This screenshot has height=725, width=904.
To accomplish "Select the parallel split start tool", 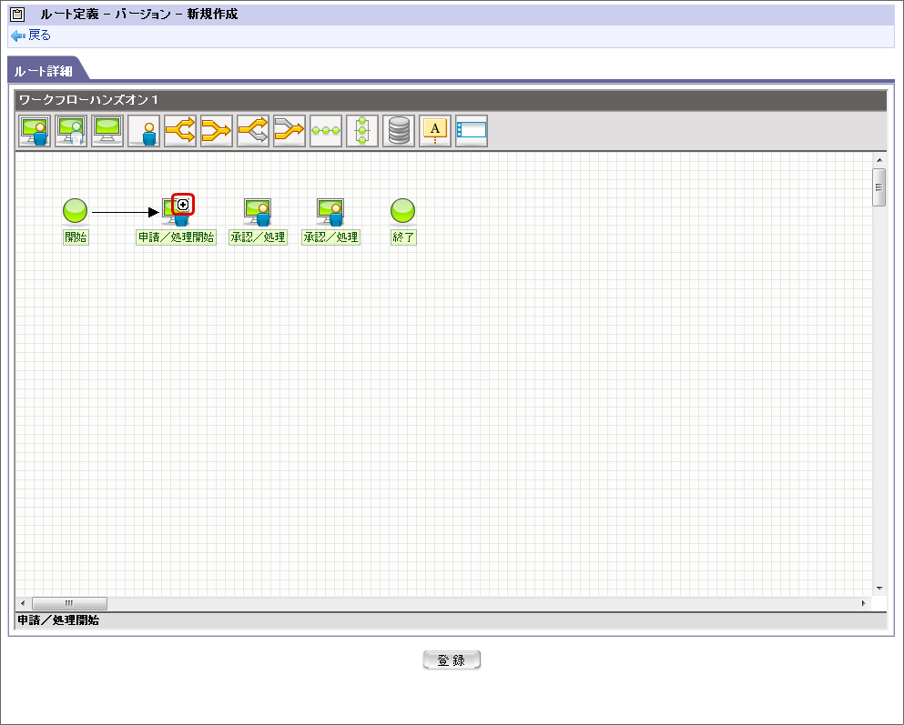I will pyautogui.click(x=180, y=131).
